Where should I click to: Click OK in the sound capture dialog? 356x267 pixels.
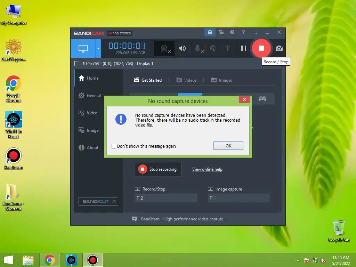point(228,146)
